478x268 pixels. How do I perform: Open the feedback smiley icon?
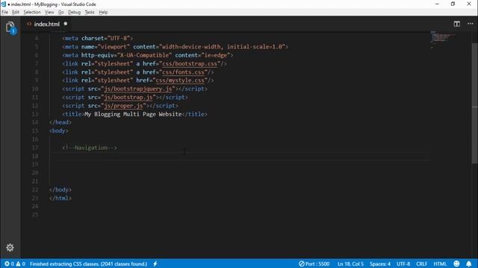pyautogui.click(x=456, y=264)
